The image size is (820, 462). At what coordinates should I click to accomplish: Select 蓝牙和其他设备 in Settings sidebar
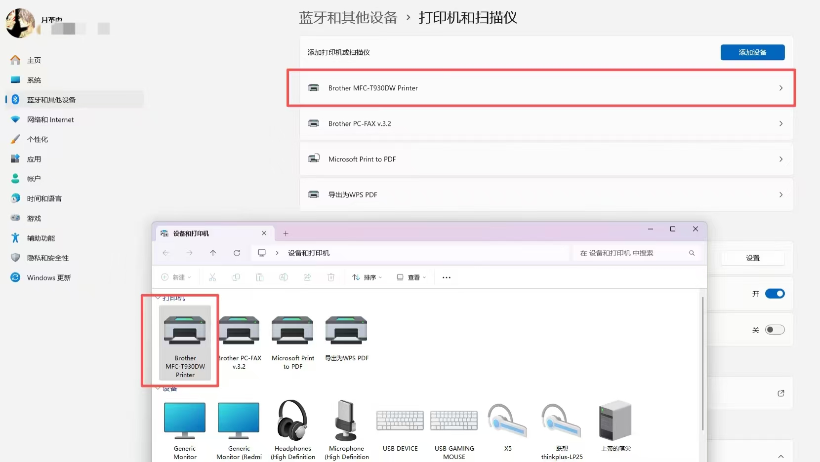pos(75,100)
